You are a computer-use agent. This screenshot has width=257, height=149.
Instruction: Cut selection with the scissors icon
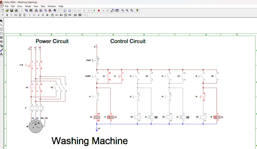(22, 11)
